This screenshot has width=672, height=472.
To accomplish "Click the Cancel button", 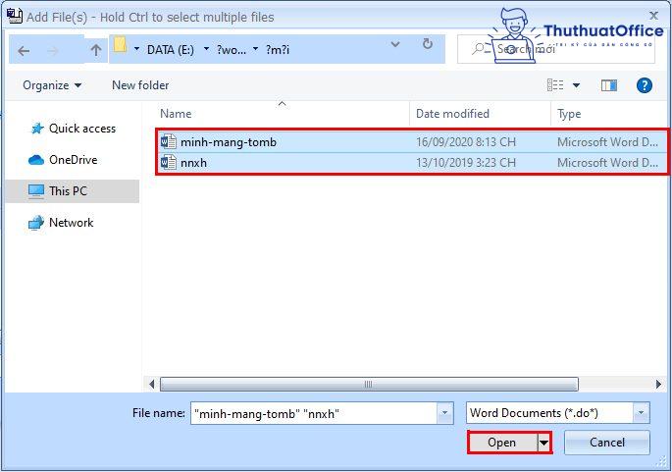I will coord(607,443).
